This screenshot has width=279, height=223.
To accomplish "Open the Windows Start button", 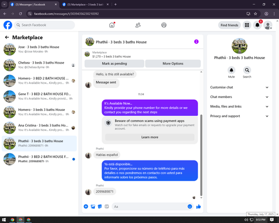I will tap(4, 220).
